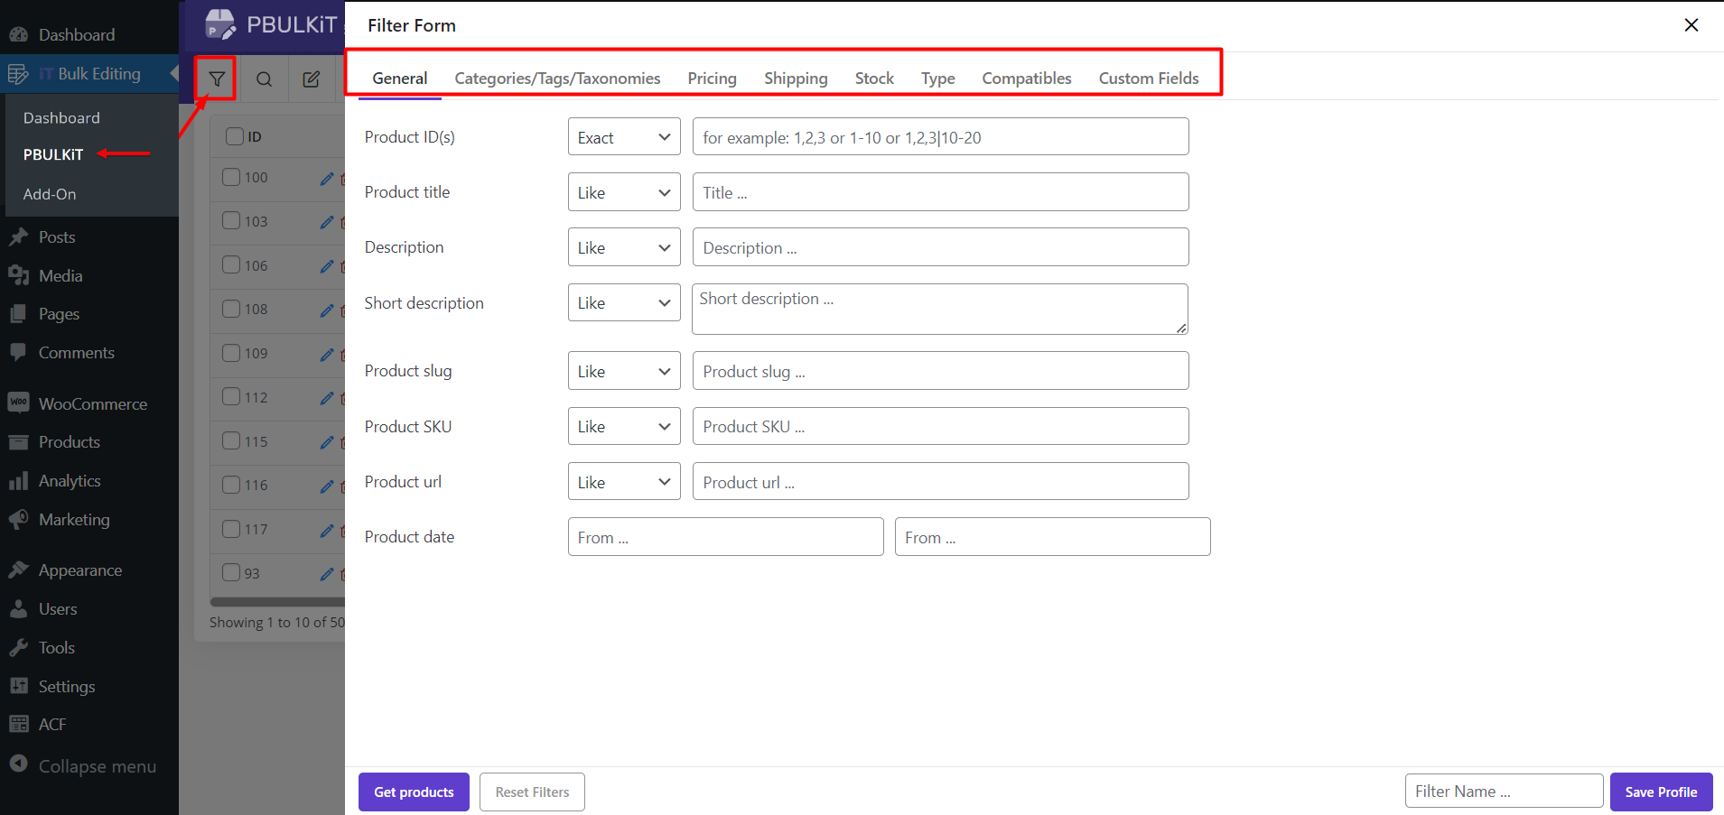
Task: Open the Media sidebar item
Action: (61, 276)
